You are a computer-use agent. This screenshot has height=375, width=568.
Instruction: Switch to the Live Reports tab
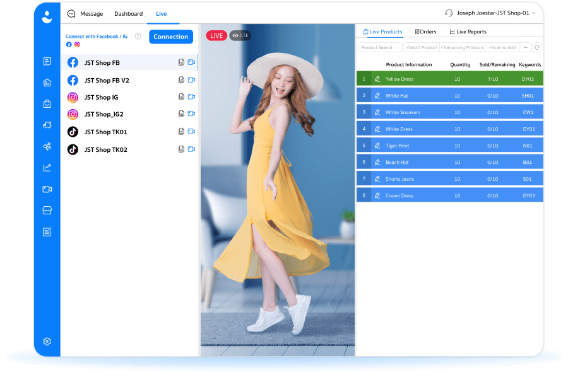[468, 32]
